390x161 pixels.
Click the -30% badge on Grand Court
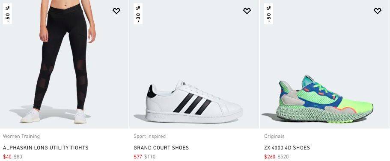[x=138, y=14]
